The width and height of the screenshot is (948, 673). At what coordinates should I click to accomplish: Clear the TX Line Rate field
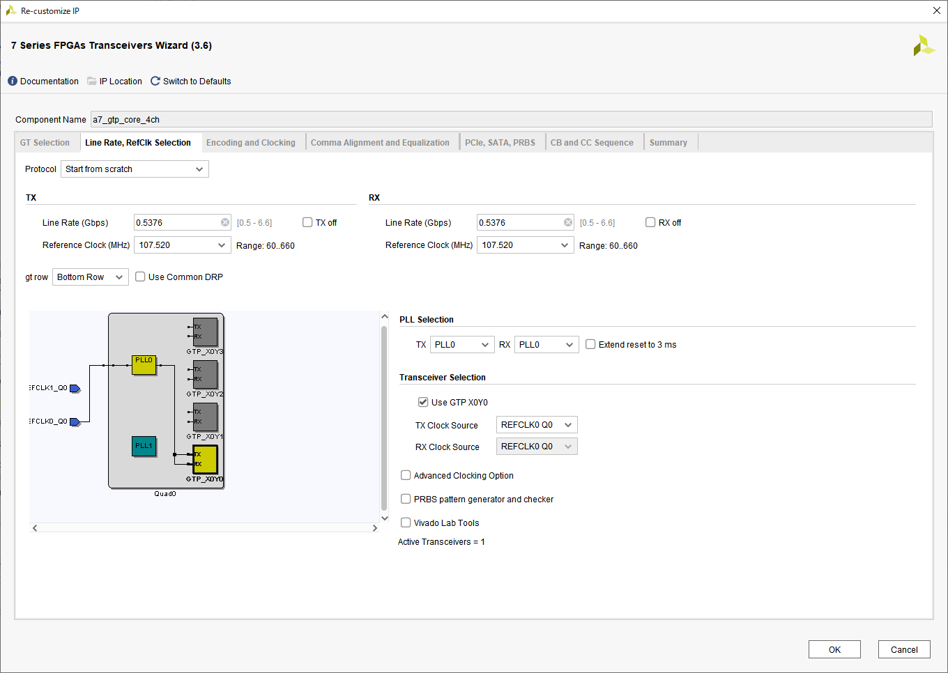pyautogui.click(x=225, y=222)
